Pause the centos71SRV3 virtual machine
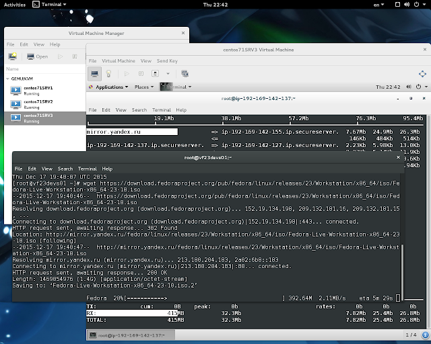 (141, 73)
